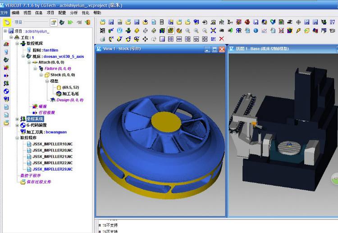Screen dimensions: 338x233
Task: Open the 分析 menu
Action: point(74,13)
